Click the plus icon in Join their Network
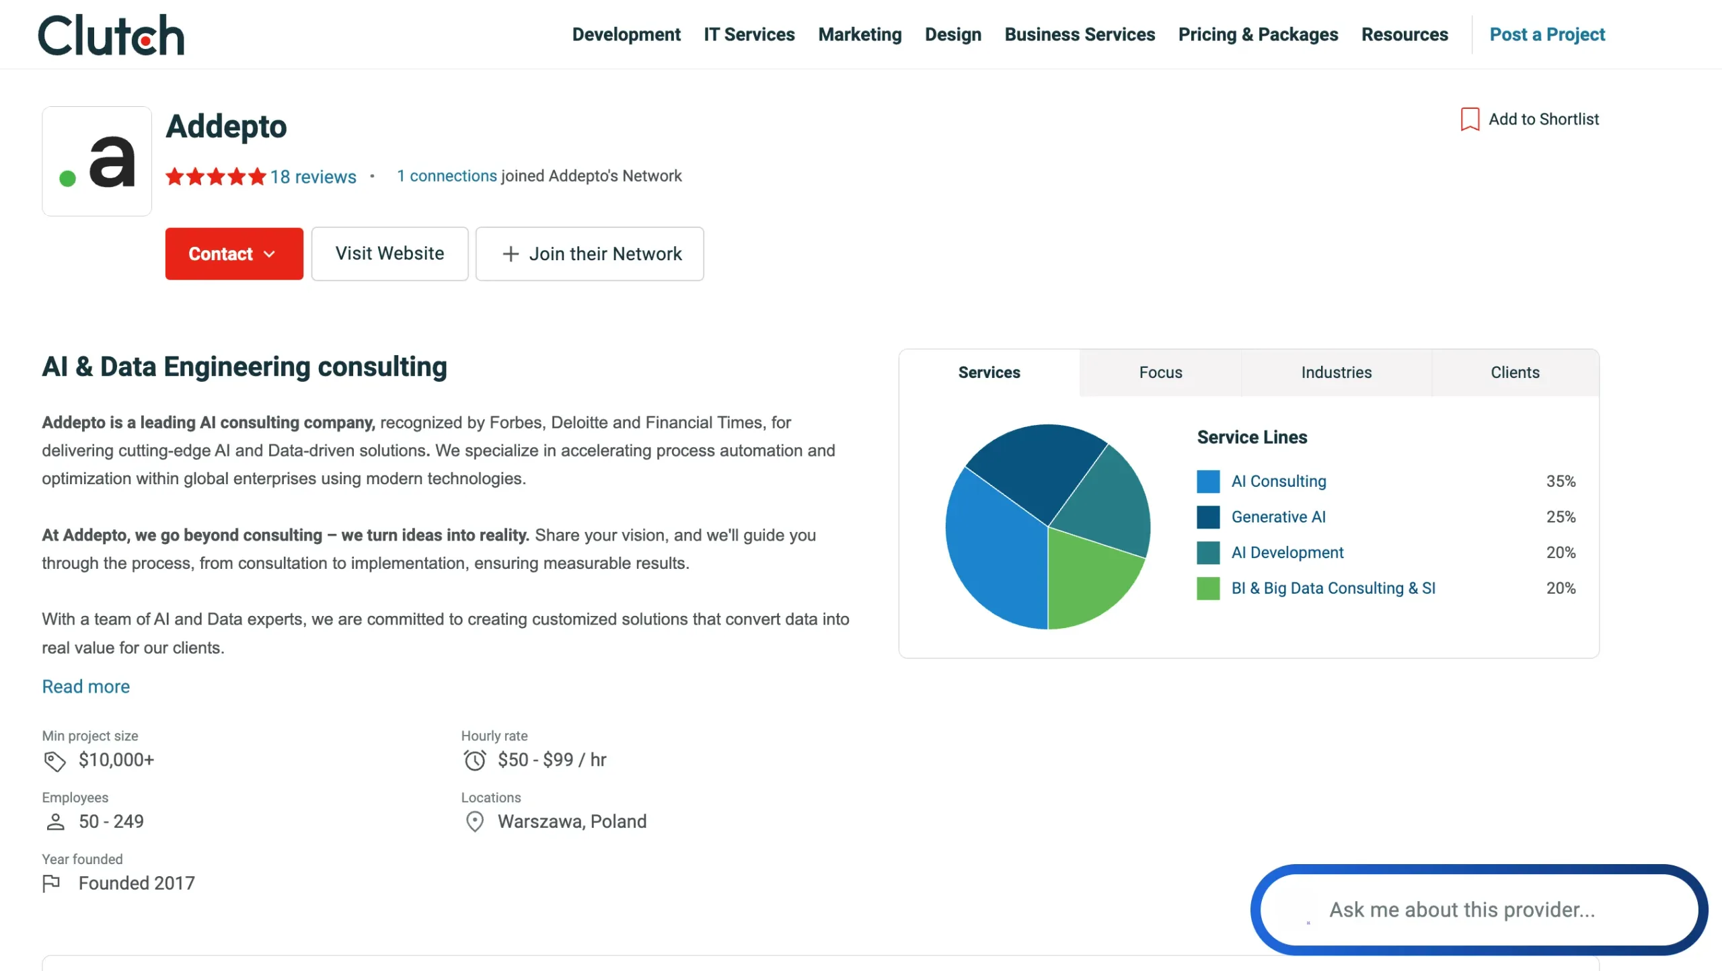Screen dimensions: 1722x971 [x=511, y=254]
